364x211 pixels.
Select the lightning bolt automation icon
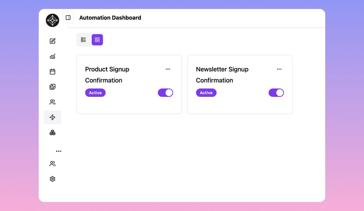tap(52, 117)
